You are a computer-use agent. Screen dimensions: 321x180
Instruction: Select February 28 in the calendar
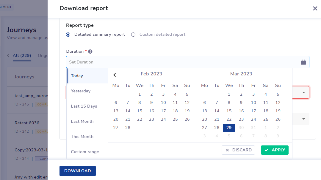tap(128, 128)
